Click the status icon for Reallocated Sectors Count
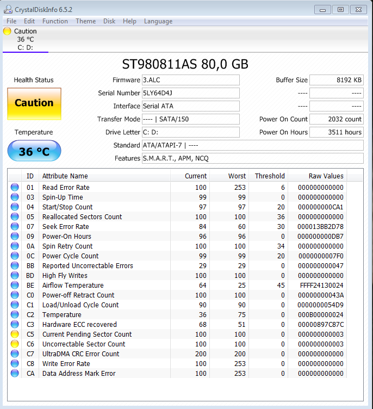Screen dimensions: 373x409 click(x=15, y=217)
